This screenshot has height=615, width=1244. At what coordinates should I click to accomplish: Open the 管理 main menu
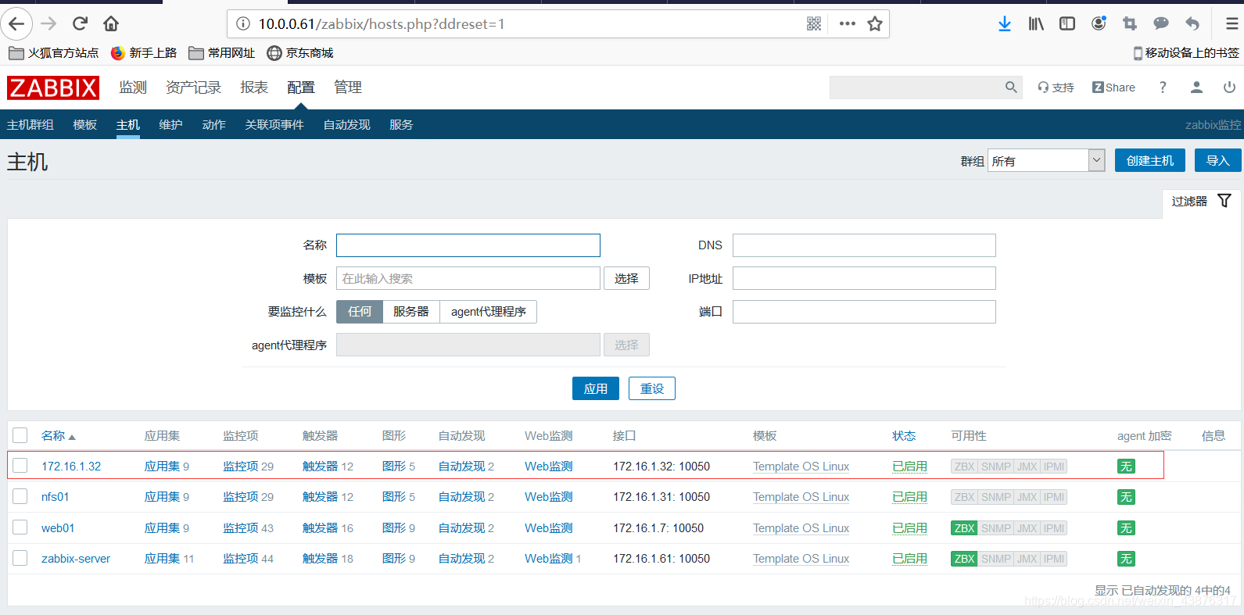(348, 88)
